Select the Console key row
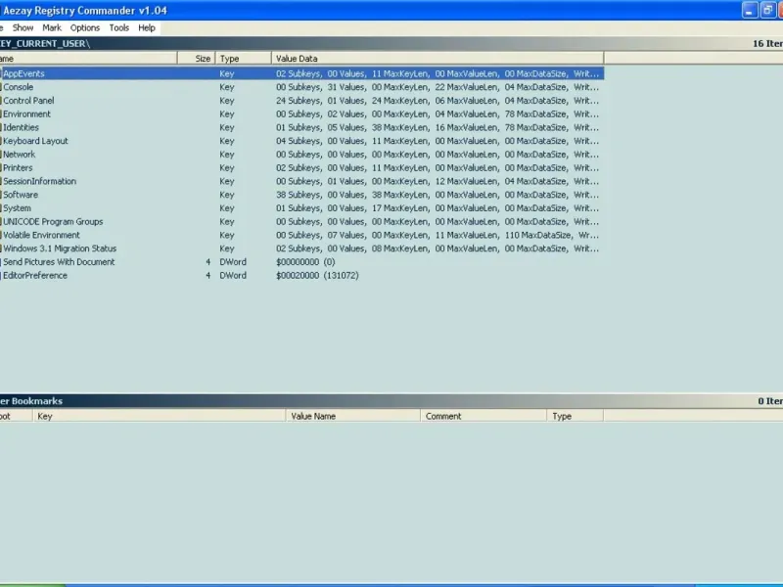 301,87
